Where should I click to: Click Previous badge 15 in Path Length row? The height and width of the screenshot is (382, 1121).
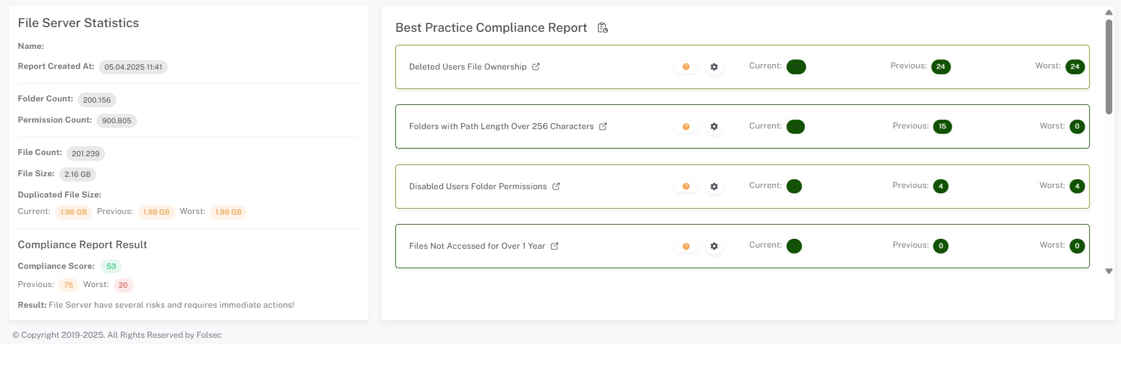click(942, 126)
